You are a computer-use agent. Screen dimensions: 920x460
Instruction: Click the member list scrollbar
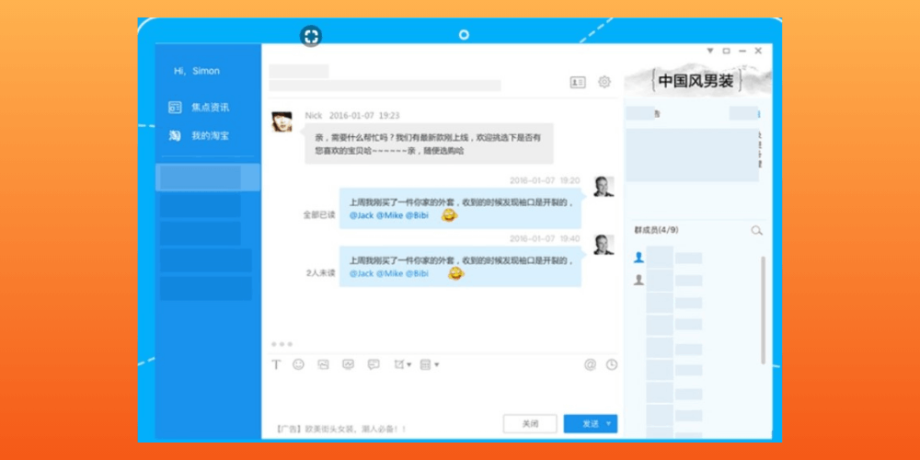pos(763,310)
